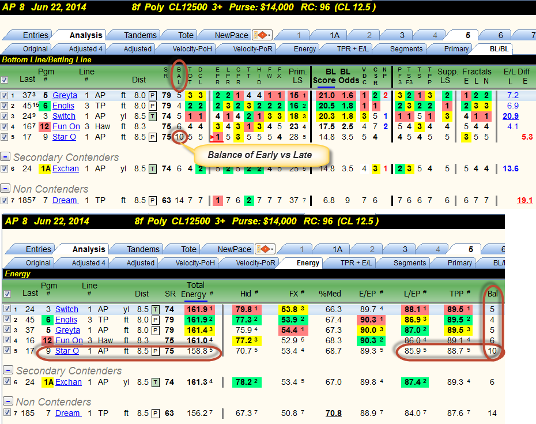Viewport: 536px width, 424px height.
Task: Uncheck the Switch row checkbox in Energy panel
Action: click(7, 309)
